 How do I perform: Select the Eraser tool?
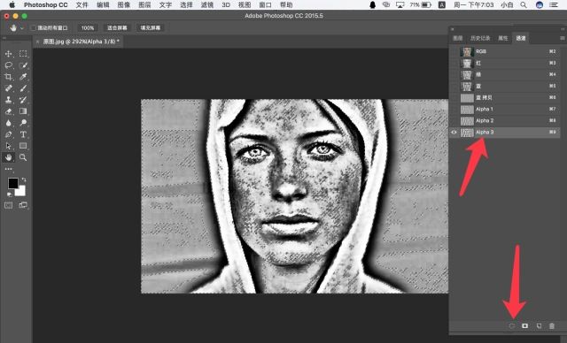(x=8, y=111)
